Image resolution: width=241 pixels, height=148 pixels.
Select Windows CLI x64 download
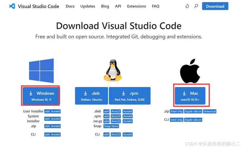[x=47, y=134]
